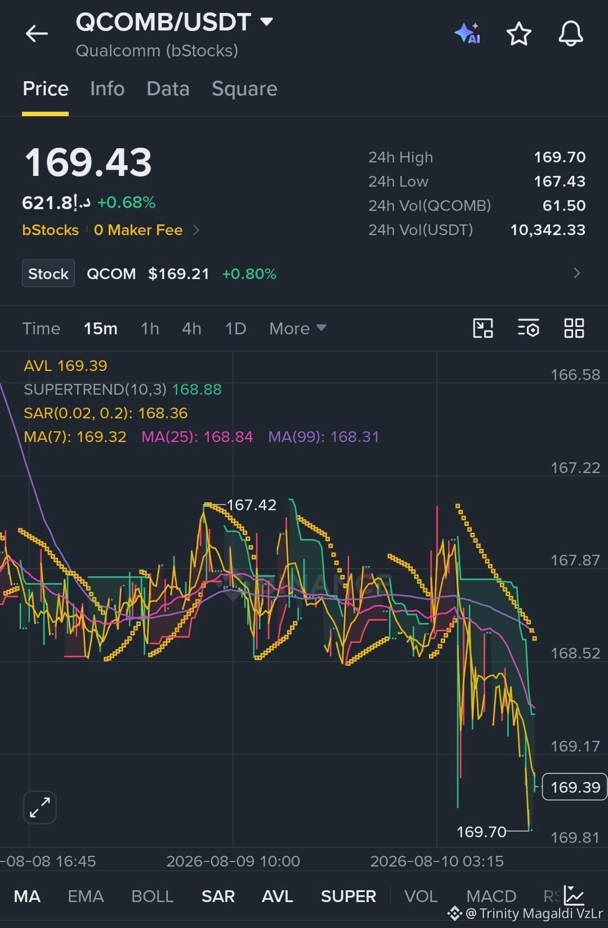Switch to the Info tab
This screenshot has width=608, height=928.
click(107, 89)
